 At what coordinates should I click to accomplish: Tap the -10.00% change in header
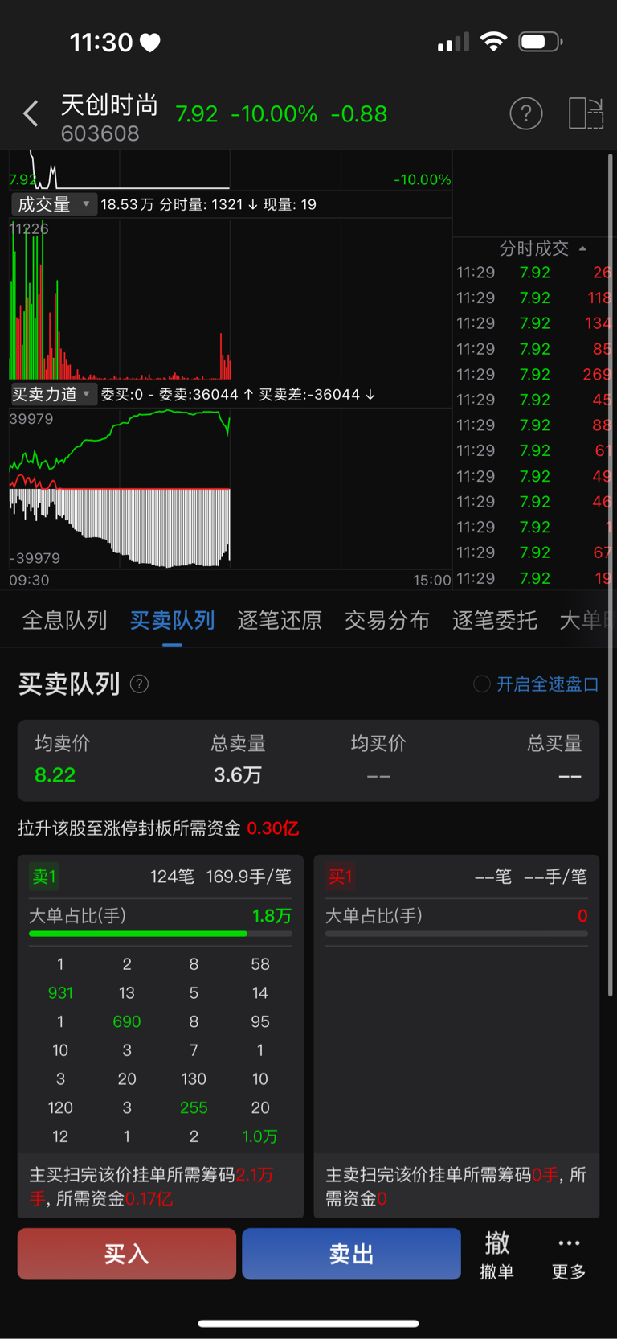click(274, 114)
